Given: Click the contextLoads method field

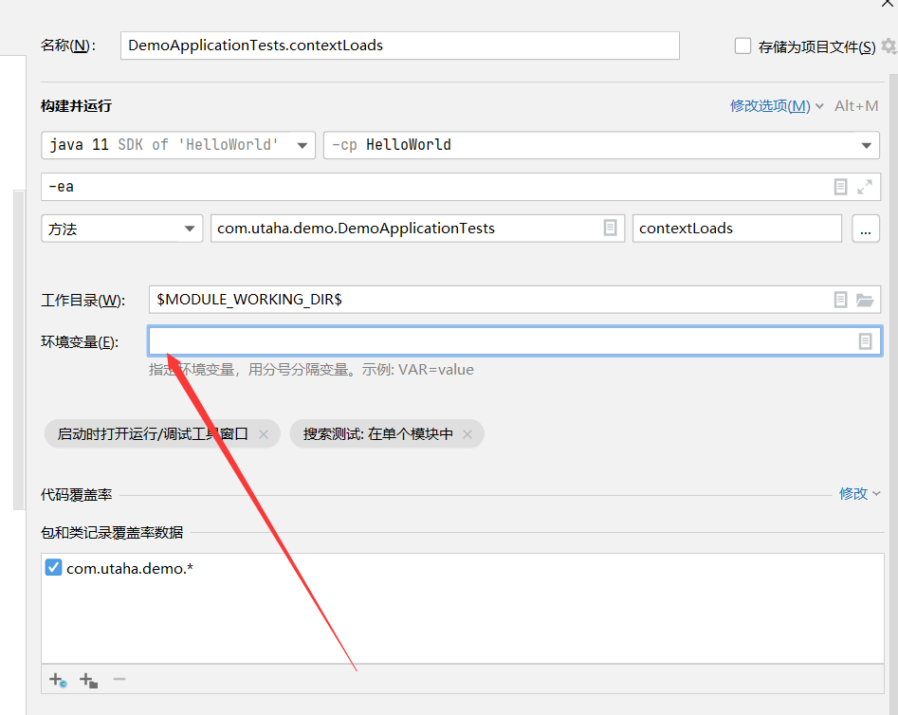Looking at the screenshot, I should coord(737,228).
